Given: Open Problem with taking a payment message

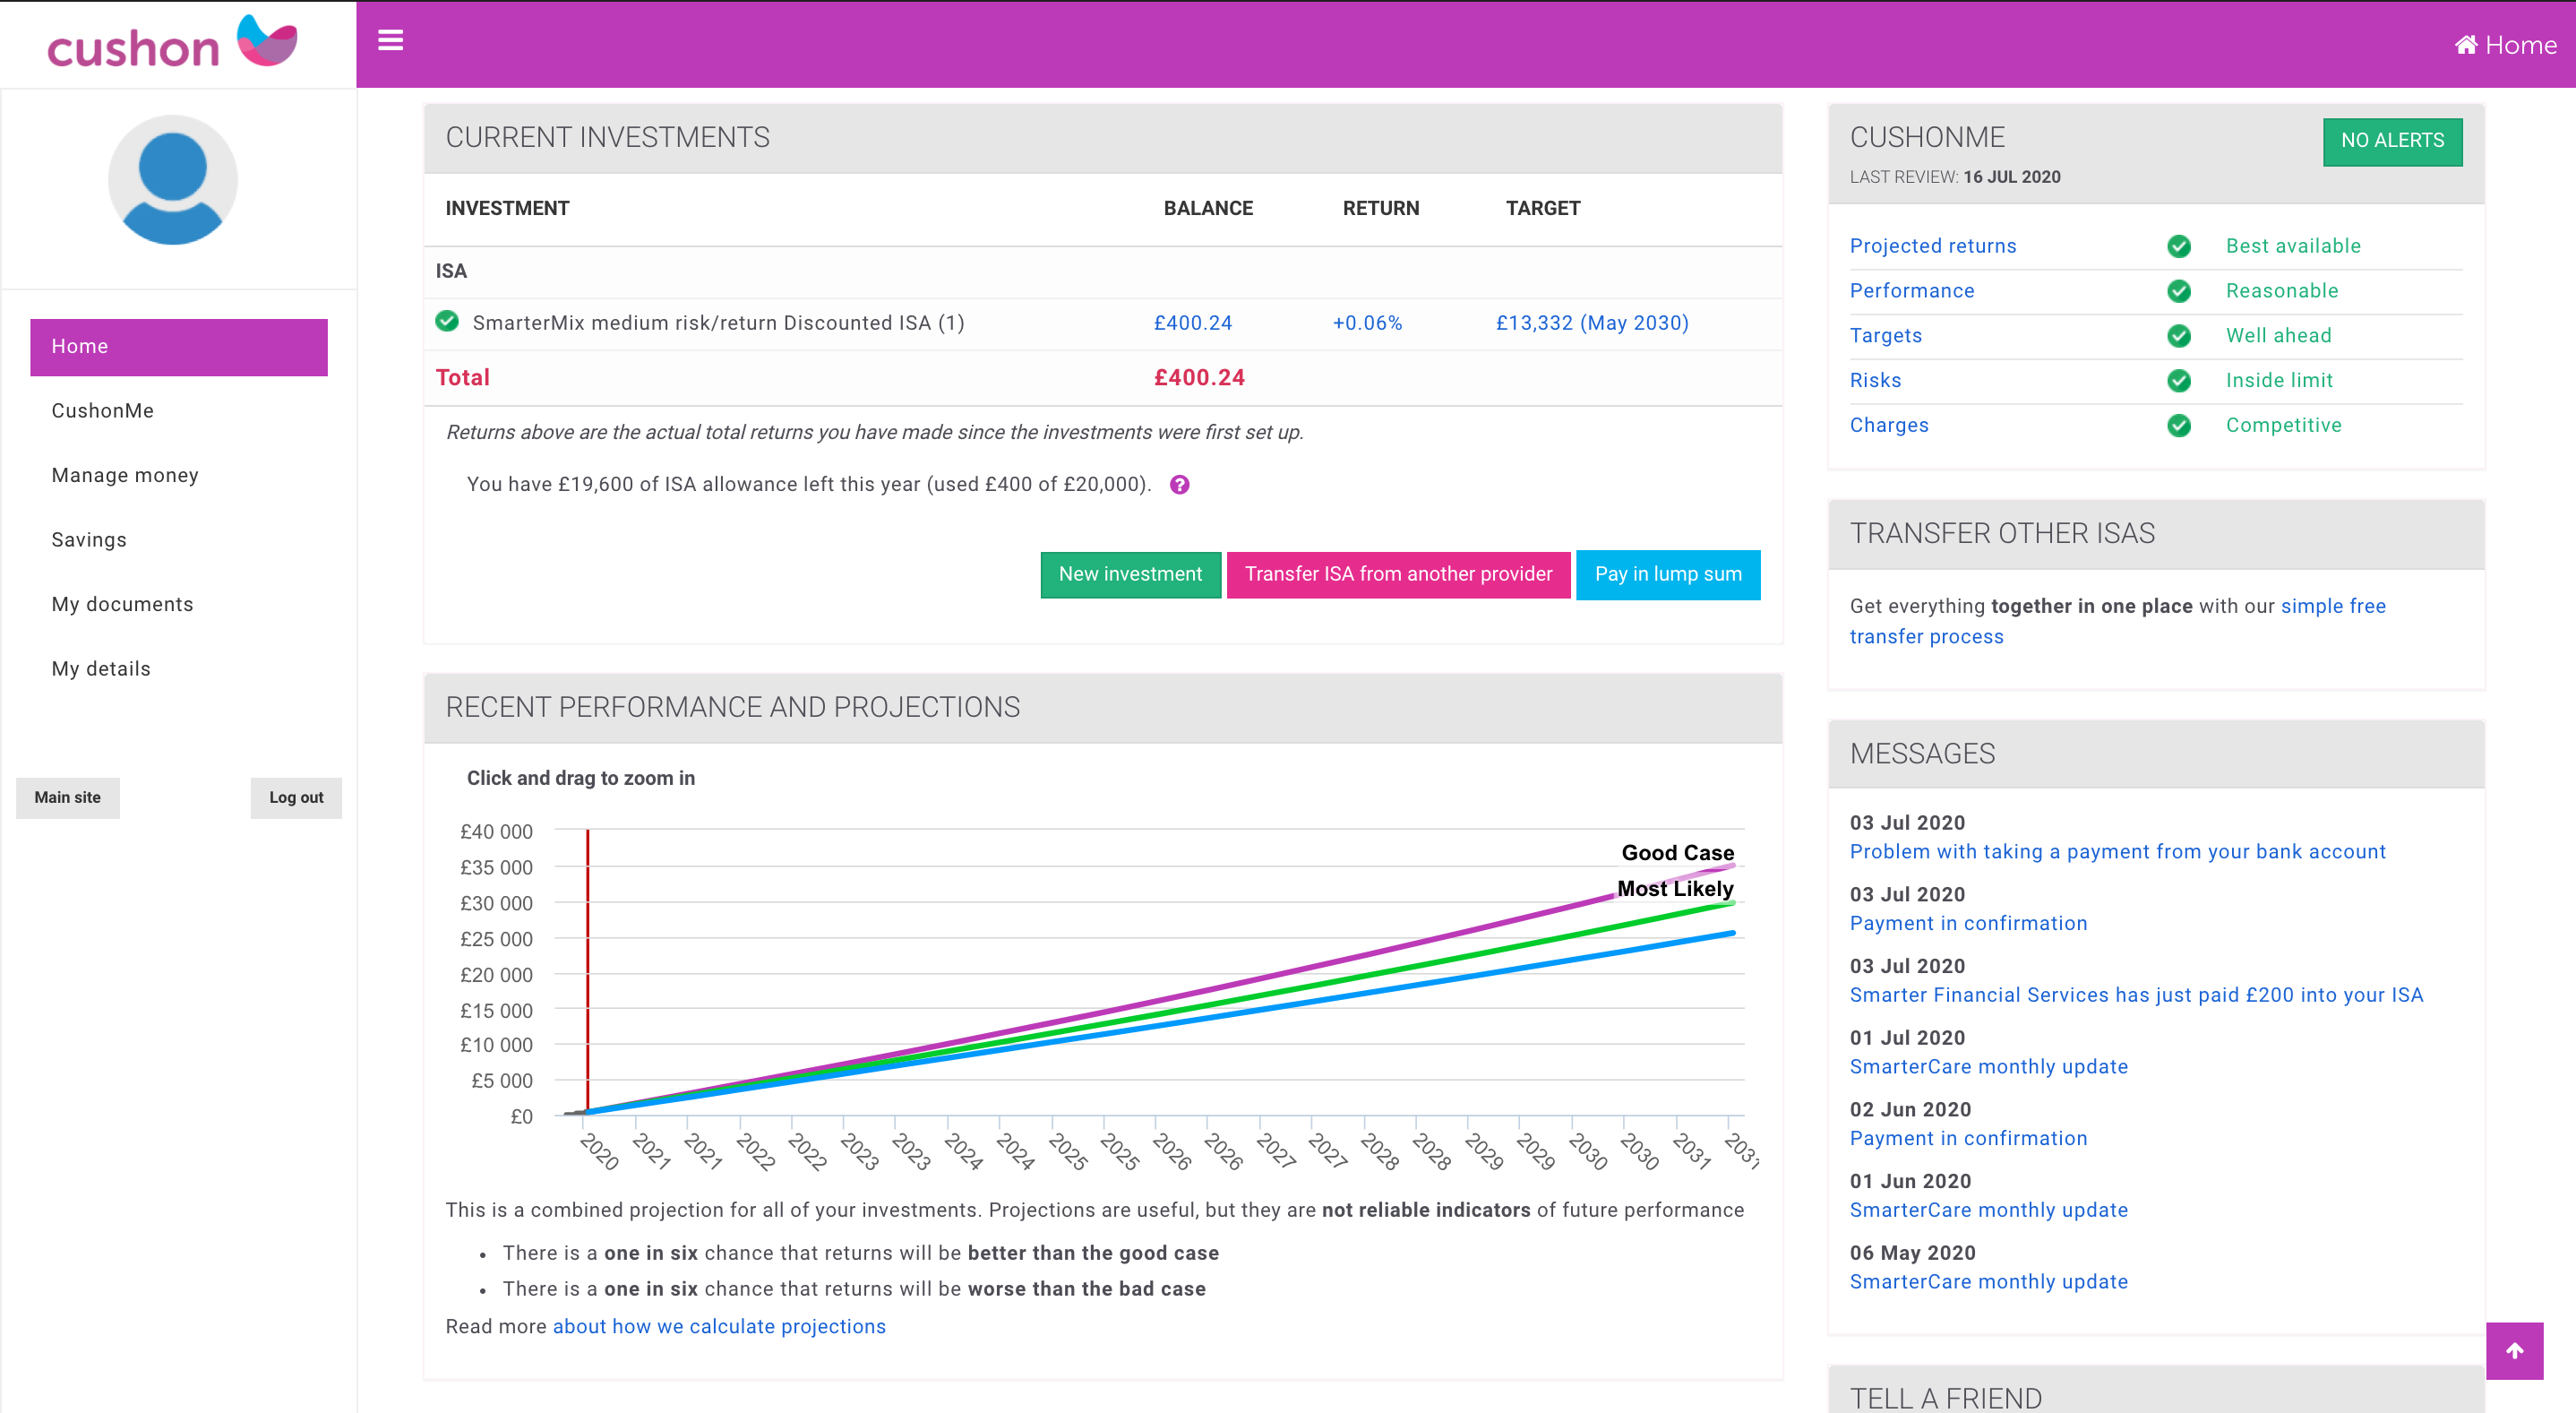Looking at the screenshot, I should [2117, 852].
